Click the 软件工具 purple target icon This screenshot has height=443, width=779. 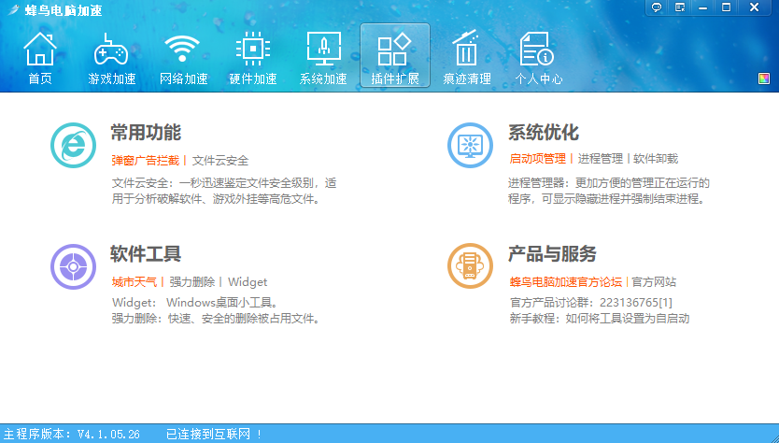pyautogui.click(x=73, y=266)
